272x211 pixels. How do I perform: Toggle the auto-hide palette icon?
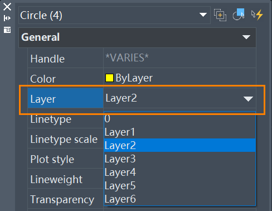7,18
